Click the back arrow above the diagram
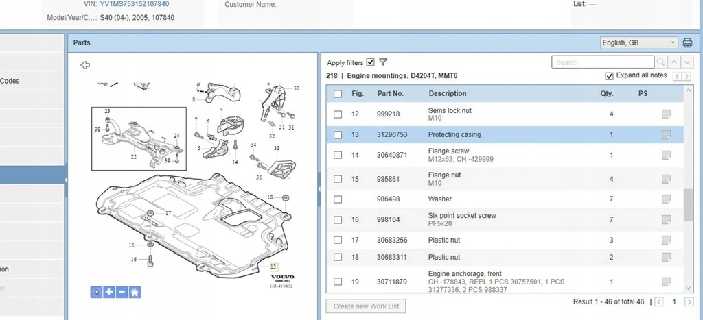 point(85,65)
